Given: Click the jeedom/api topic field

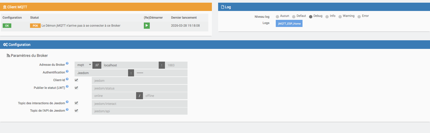Looking at the screenshot, I should tap(140, 111).
